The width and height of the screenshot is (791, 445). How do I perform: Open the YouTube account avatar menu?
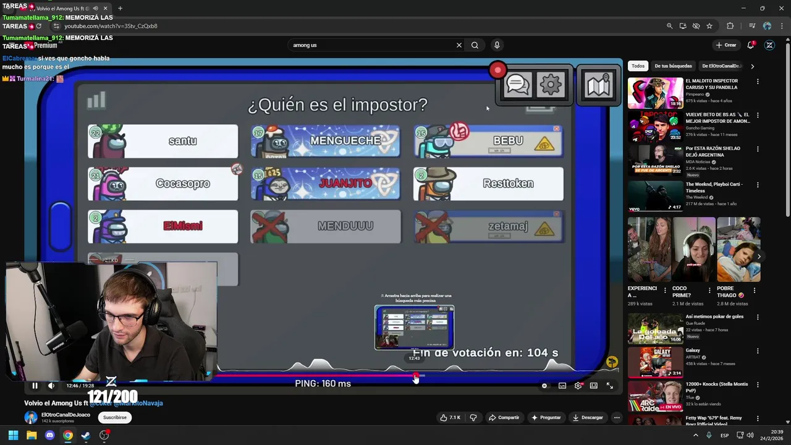click(x=769, y=45)
